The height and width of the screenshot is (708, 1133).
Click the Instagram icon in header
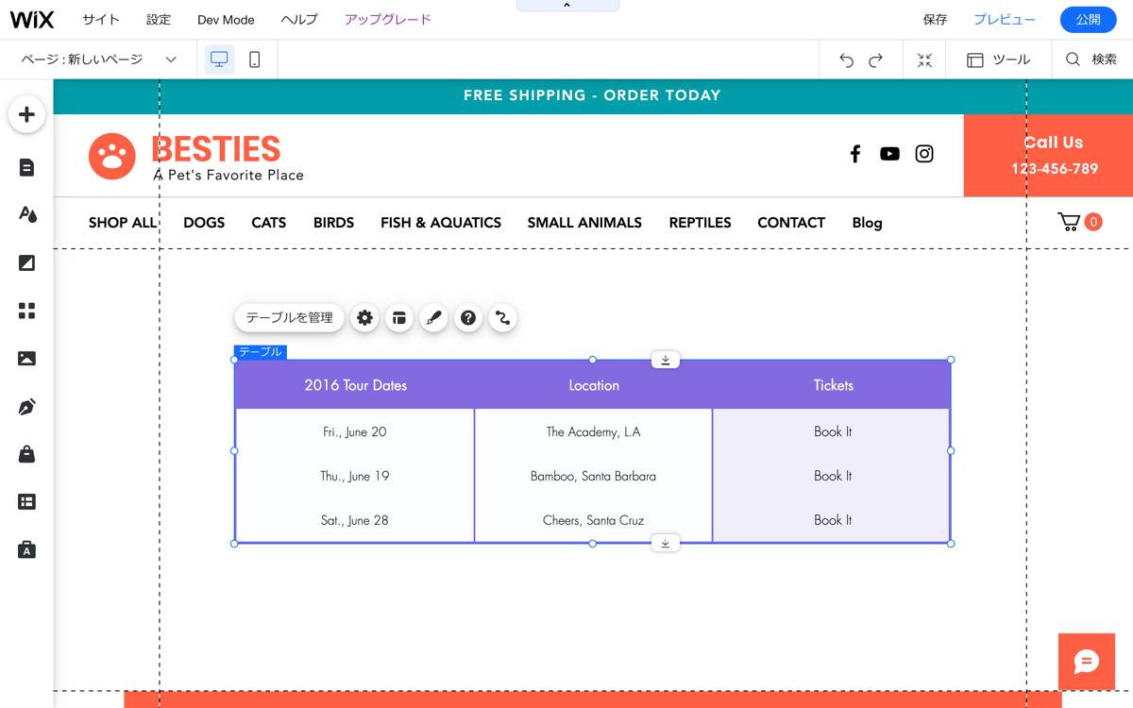point(924,154)
